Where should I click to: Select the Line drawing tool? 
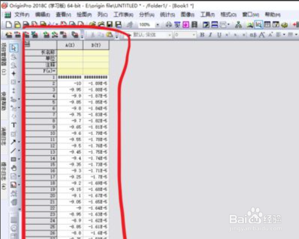pos(13,151)
